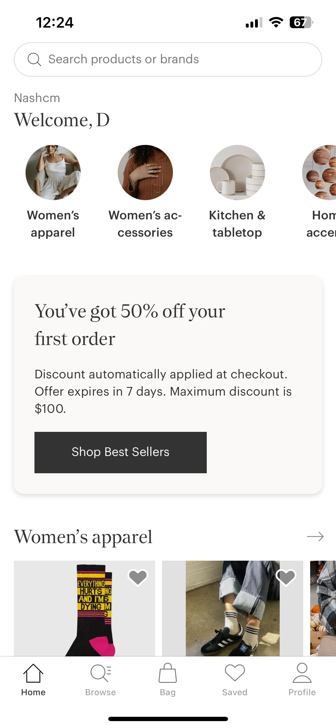This screenshot has width=336, height=728.
Task: Open the Home accents category with lamps
Action: [x=319, y=173]
